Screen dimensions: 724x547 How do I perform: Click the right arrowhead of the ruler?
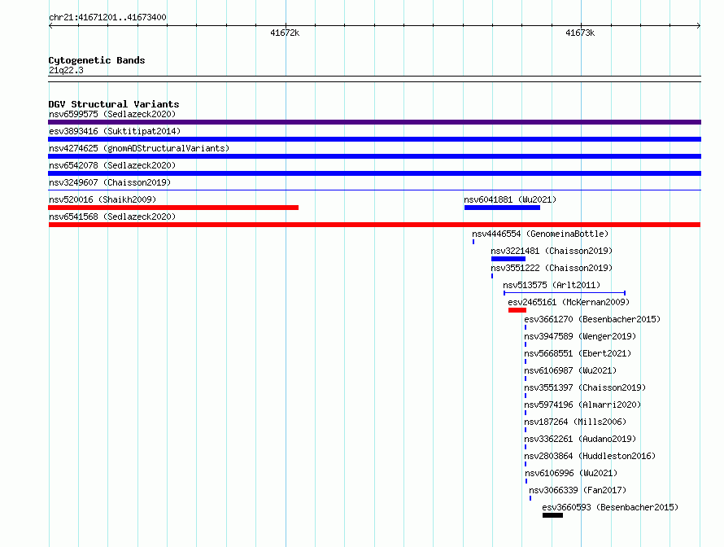(x=699, y=26)
